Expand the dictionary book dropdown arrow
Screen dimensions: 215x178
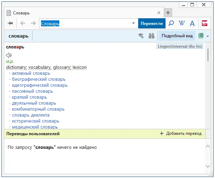tap(208, 36)
